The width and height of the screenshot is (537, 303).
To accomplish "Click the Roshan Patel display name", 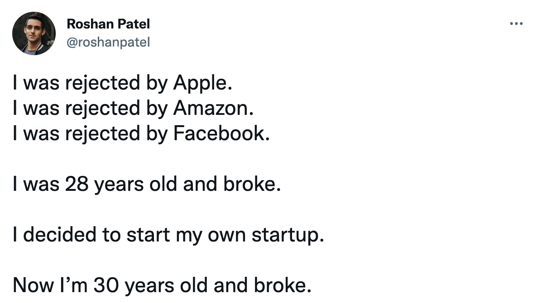I will (108, 24).
